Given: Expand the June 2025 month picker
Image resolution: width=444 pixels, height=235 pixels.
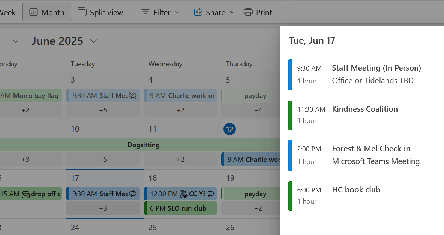Looking at the screenshot, I should click(x=94, y=41).
